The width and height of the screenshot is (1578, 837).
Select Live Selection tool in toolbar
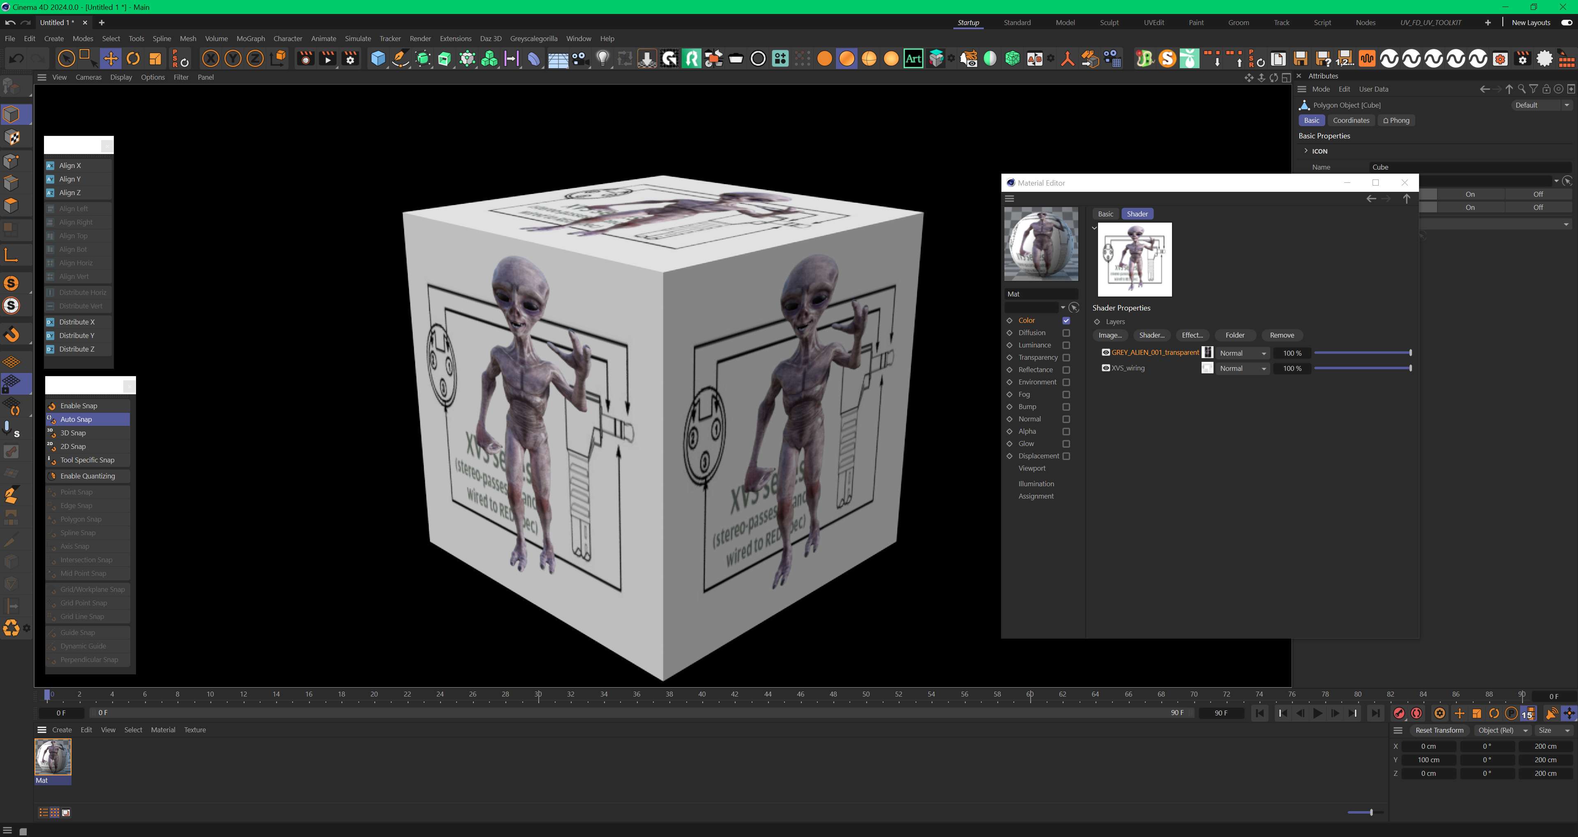tap(66, 59)
